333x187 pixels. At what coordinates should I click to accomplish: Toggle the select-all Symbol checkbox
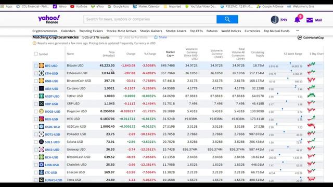(36, 54)
